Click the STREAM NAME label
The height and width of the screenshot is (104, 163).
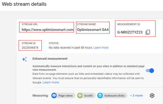[86, 24]
